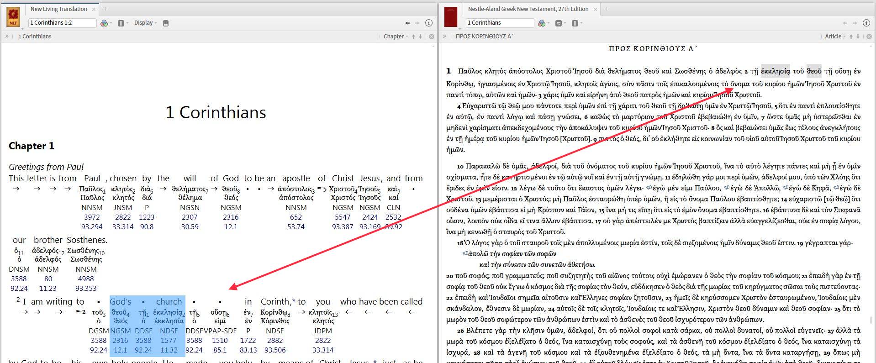Screen dimensions: 876x363
Task: Click Strong's number 1577 under ἐκκλησία
Action: pos(169,341)
